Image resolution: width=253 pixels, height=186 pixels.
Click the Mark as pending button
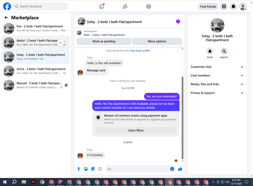pyautogui.click(x=104, y=41)
